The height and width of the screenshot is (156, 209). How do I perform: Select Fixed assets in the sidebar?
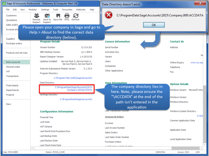point(12,85)
